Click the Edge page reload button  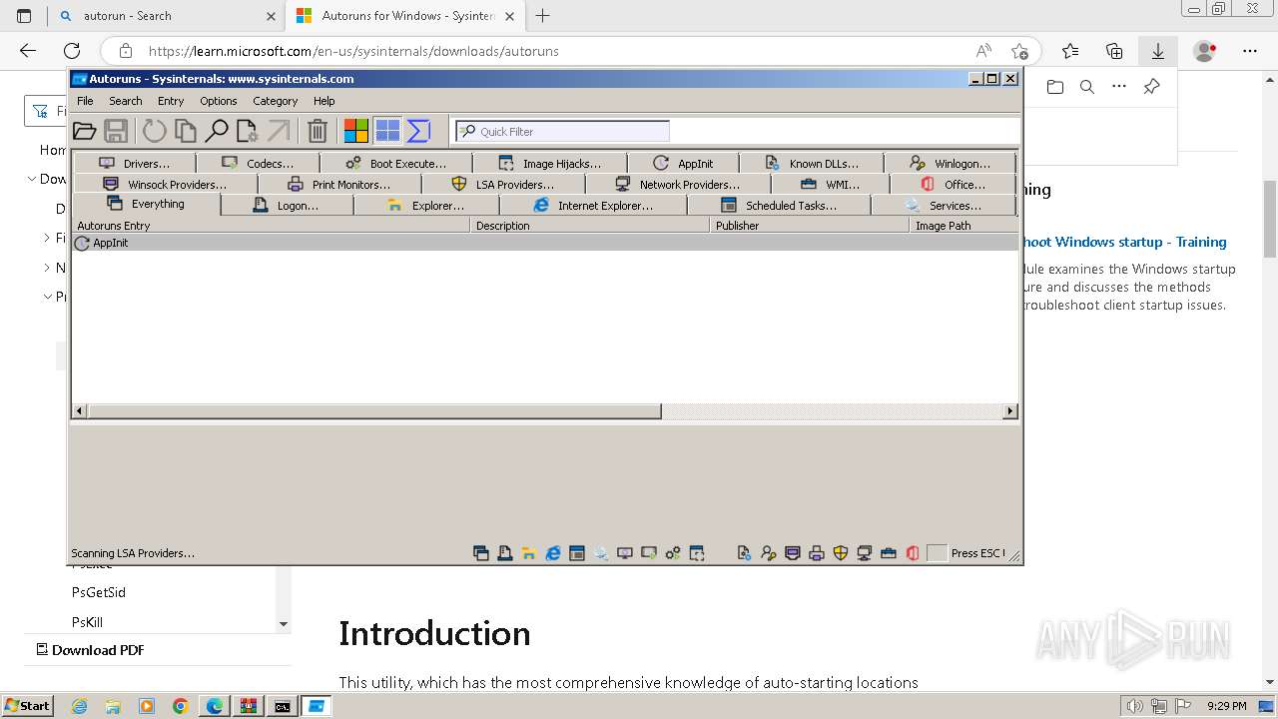click(x=72, y=51)
